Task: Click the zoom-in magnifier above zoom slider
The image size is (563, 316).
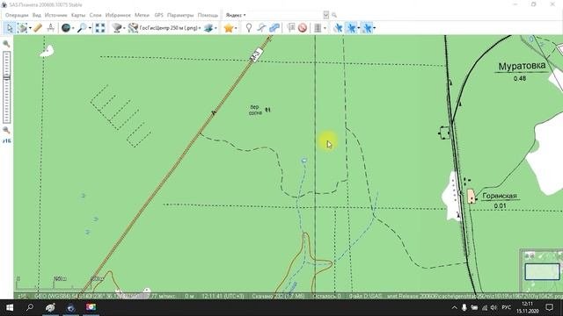Action: 6,44
